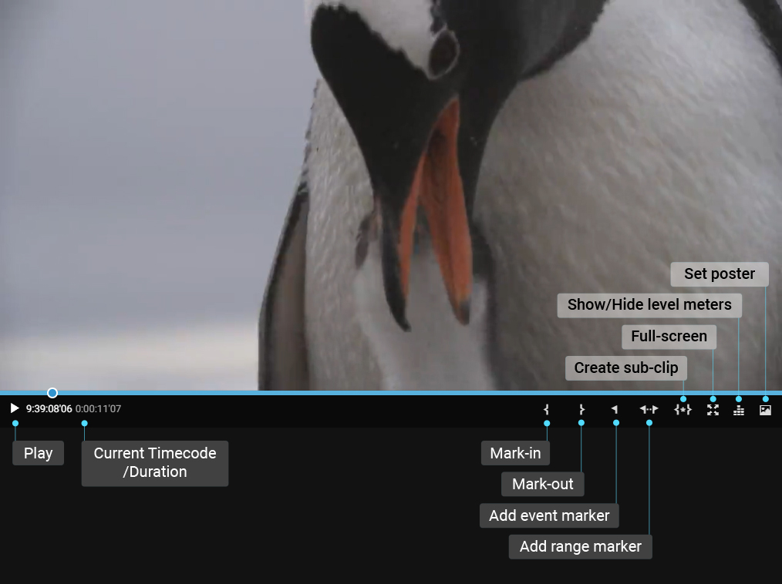
Task: Add a range marker with the double flag icon
Action: [x=649, y=409]
